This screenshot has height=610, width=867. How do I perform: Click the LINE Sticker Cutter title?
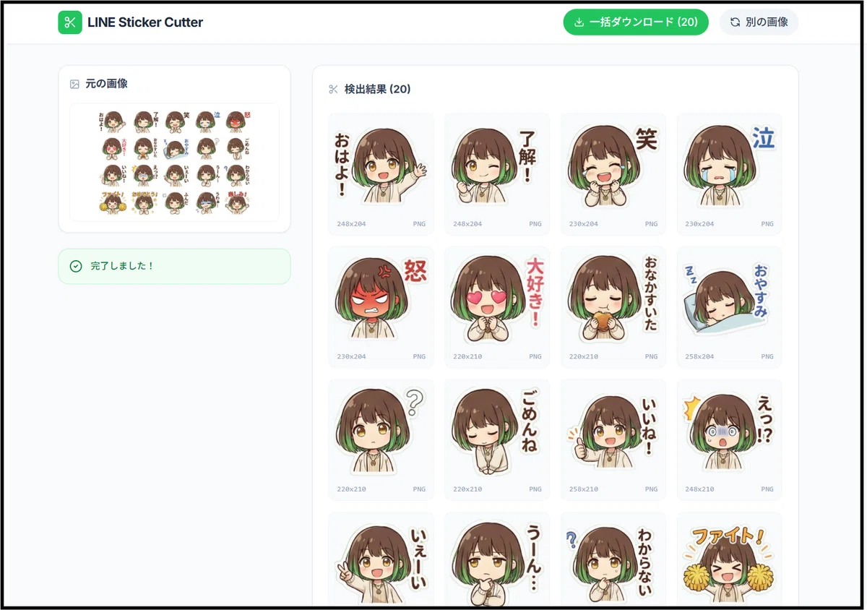[145, 22]
